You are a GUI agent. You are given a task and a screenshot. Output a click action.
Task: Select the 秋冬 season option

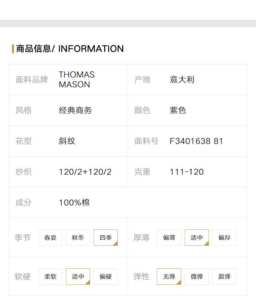[78, 238]
